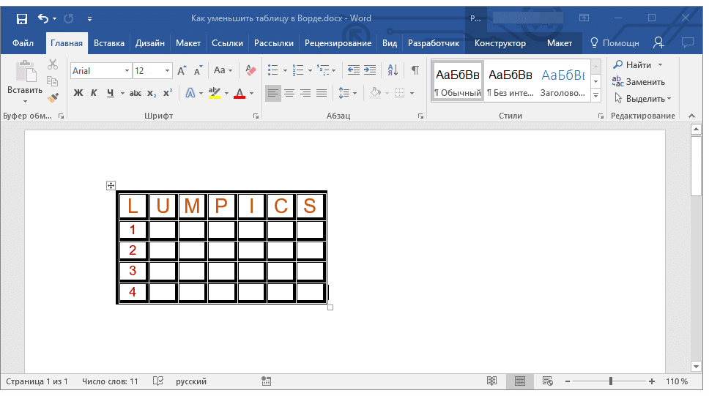Switch to the Вставка tab

[x=109, y=43]
